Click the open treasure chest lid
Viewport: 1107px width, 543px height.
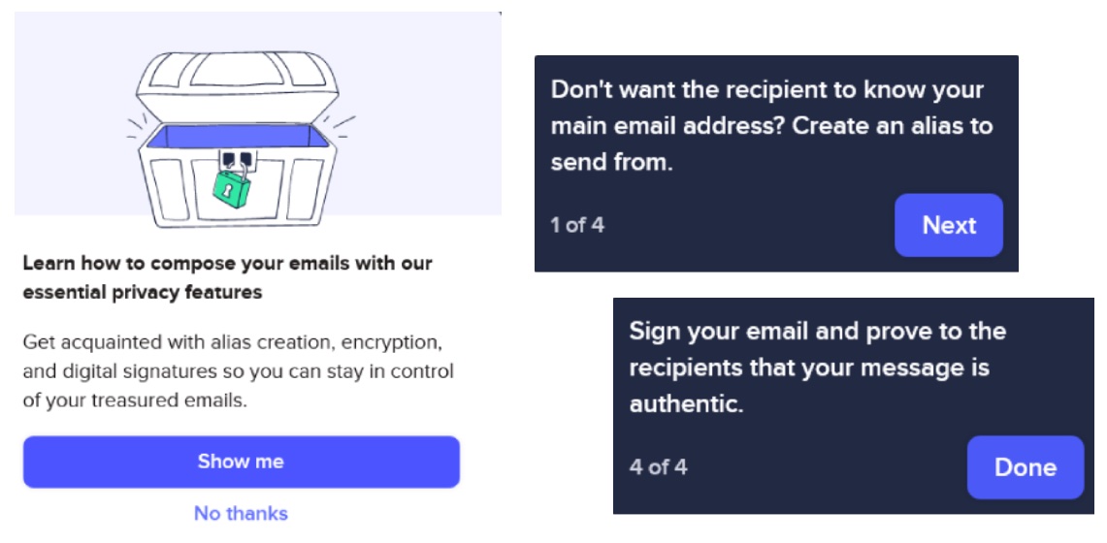(x=237, y=86)
